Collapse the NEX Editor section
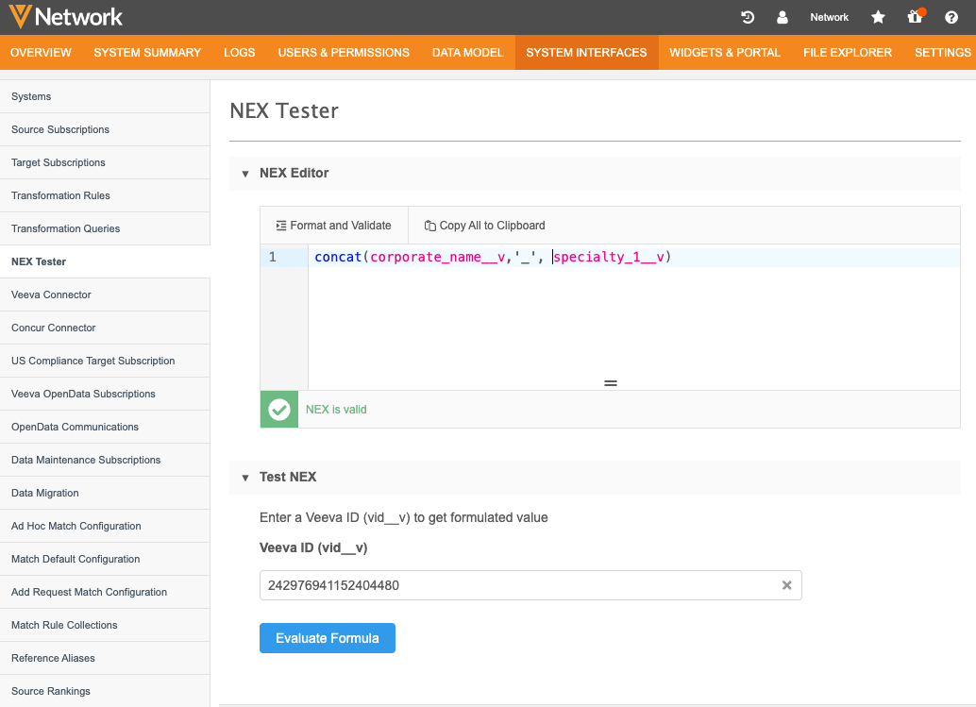Screen dimensions: 976x707 245,174
